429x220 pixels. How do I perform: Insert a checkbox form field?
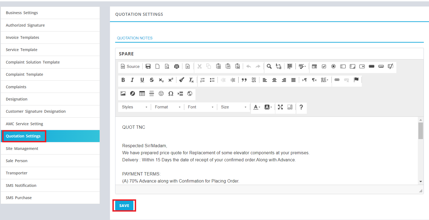324,66
